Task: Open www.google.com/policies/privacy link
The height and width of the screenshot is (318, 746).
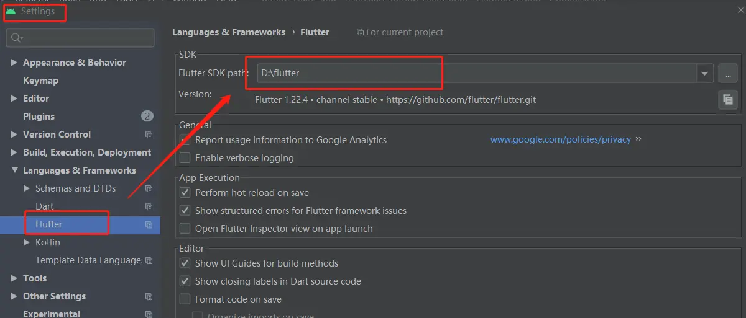Action: coord(560,139)
